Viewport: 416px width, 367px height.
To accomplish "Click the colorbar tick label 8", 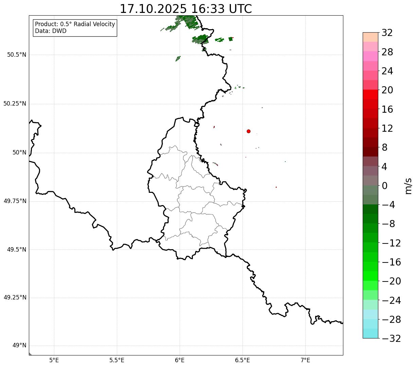I will pyautogui.click(x=384, y=148).
